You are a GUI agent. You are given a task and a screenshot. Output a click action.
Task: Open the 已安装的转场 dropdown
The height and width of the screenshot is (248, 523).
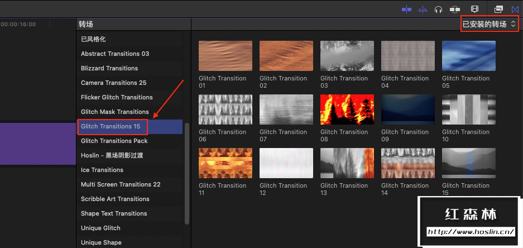pos(490,23)
